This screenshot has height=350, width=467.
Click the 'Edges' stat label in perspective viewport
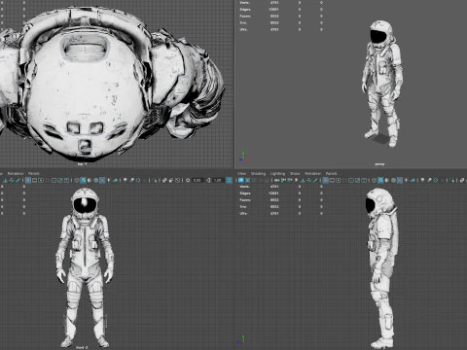click(245, 9)
